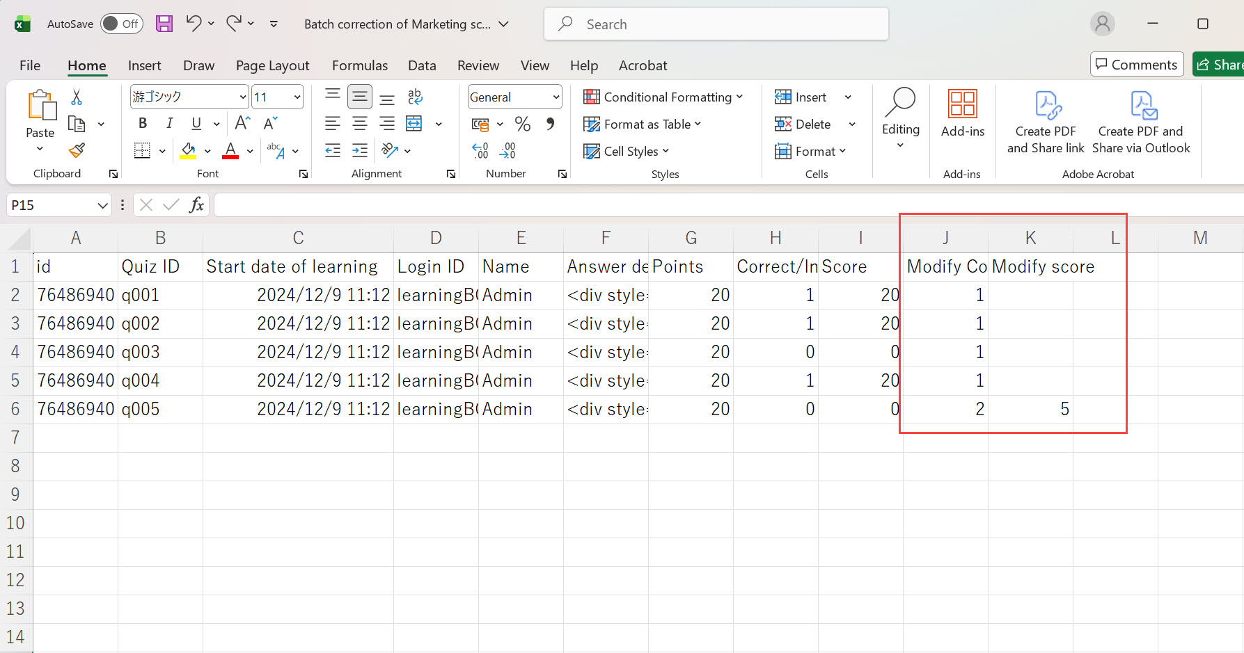Apply the Merge & Center icon
Image resolution: width=1244 pixels, height=653 pixels.
point(414,124)
